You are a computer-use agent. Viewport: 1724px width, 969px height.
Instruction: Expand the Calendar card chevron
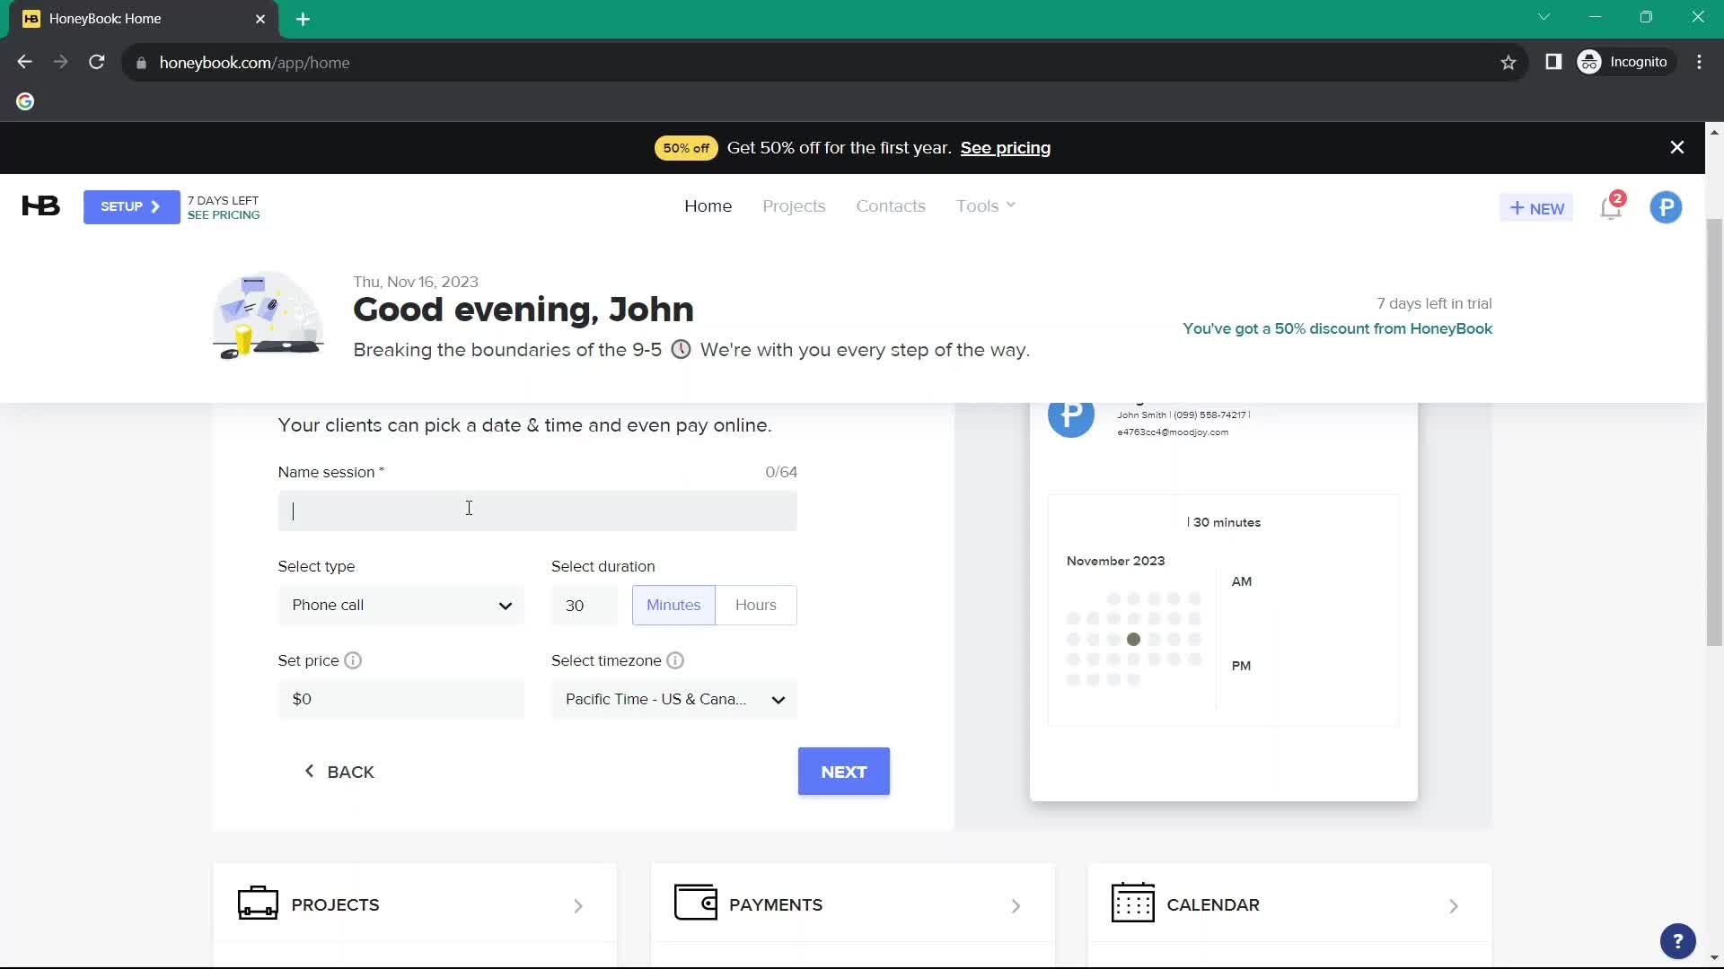click(x=1453, y=906)
